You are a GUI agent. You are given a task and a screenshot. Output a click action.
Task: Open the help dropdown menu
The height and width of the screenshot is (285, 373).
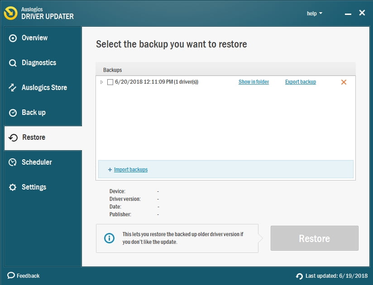pyautogui.click(x=315, y=13)
